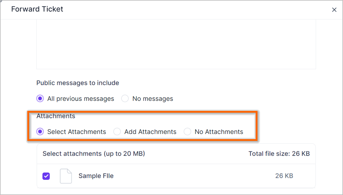The height and width of the screenshot is (195, 343).
Task: Uncheck the Sample File attachment checkbox
Action: (x=46, y=176)
